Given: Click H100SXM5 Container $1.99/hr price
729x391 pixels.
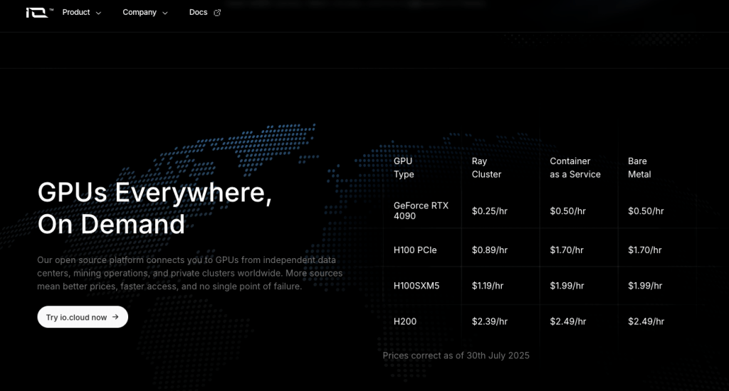Looking at the screenshot, I should pyautogui.click(x=567, y=286).
